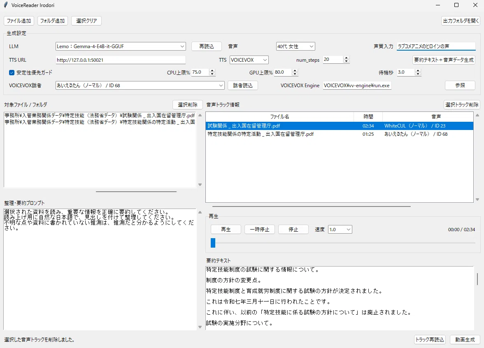Click into the 声質入力 text field
The height and width of the screenshot is (348, 484).
coord(436,46)
